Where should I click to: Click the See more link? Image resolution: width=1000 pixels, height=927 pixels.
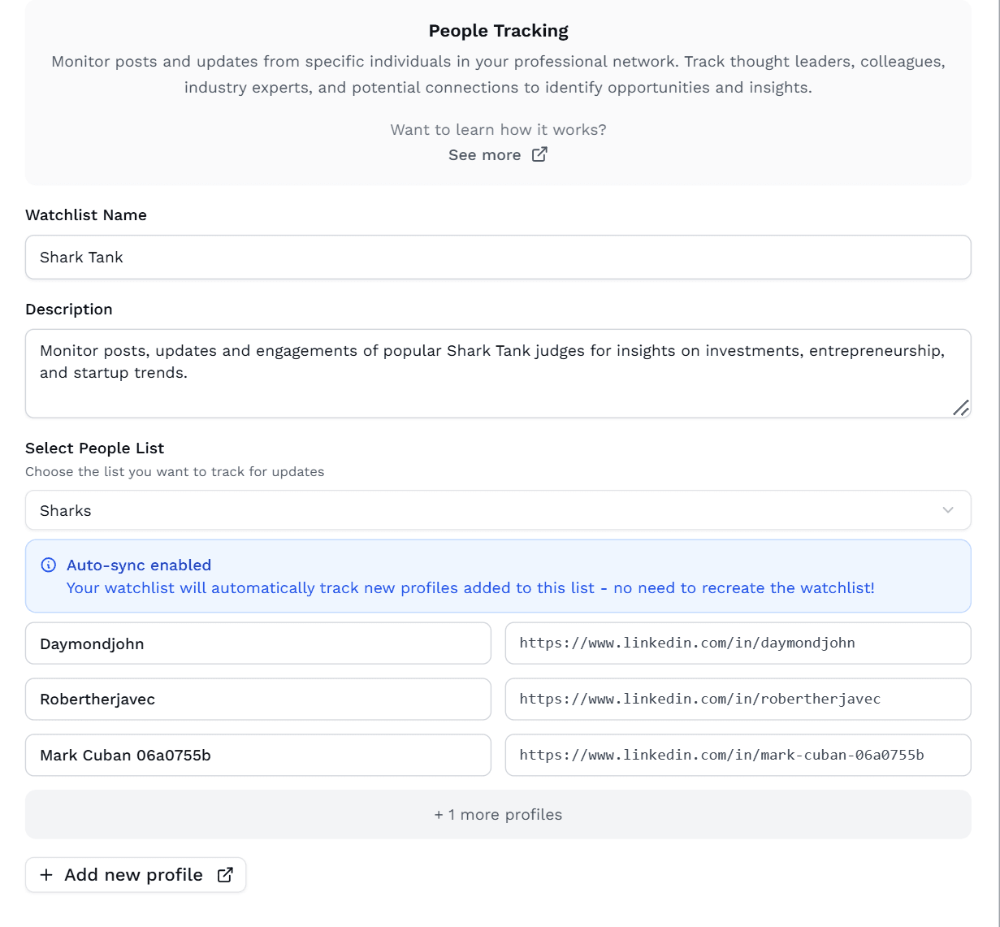(485, 154)
